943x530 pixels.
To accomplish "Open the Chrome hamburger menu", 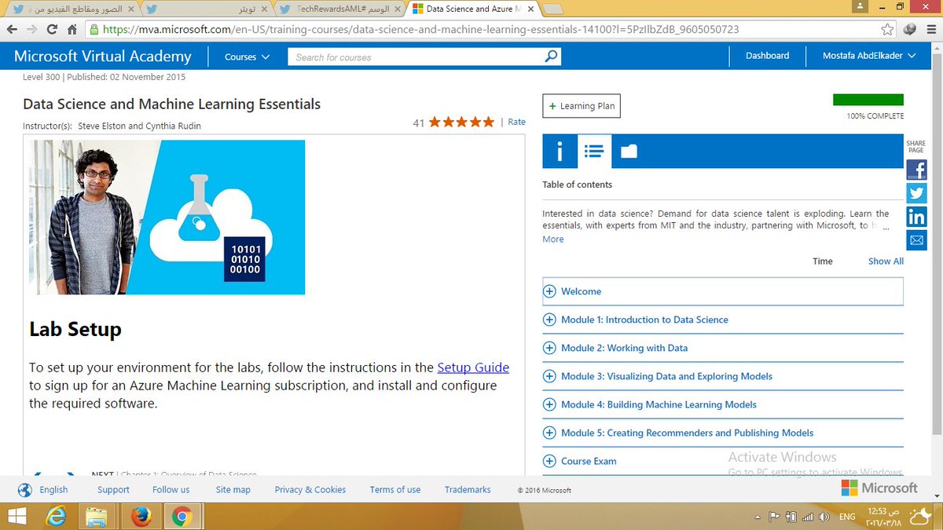I will tap(930, 29).
